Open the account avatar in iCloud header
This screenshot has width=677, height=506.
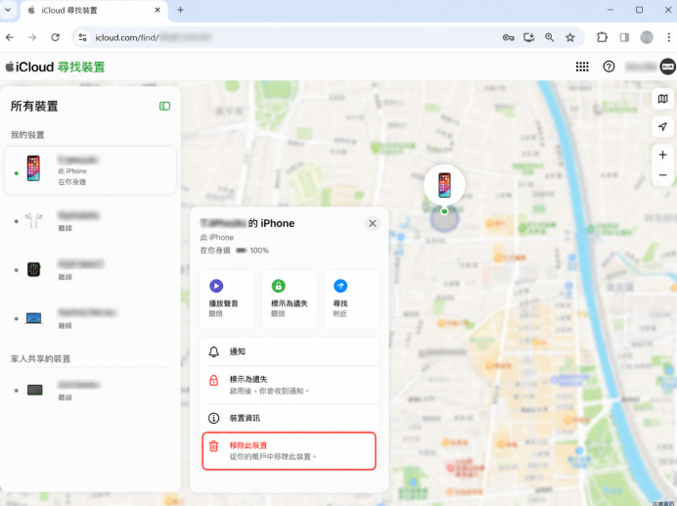[x=667, y=67]
